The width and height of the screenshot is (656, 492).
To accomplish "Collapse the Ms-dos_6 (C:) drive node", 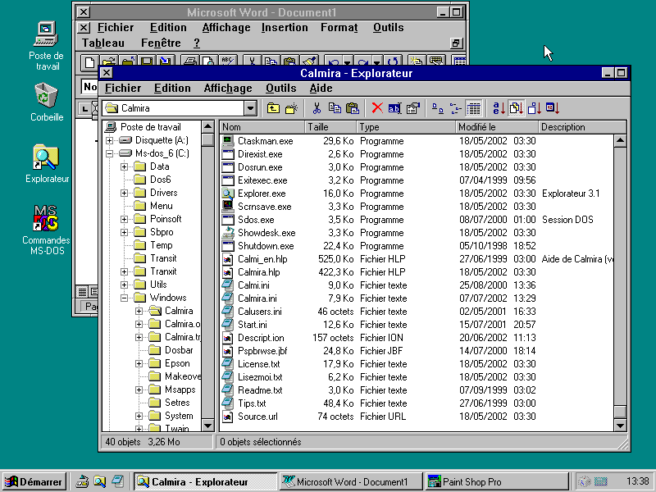I will [x=110, y=153].
